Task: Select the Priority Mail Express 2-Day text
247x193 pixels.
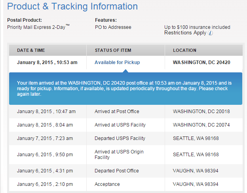Action: click(x=38, y=27)
